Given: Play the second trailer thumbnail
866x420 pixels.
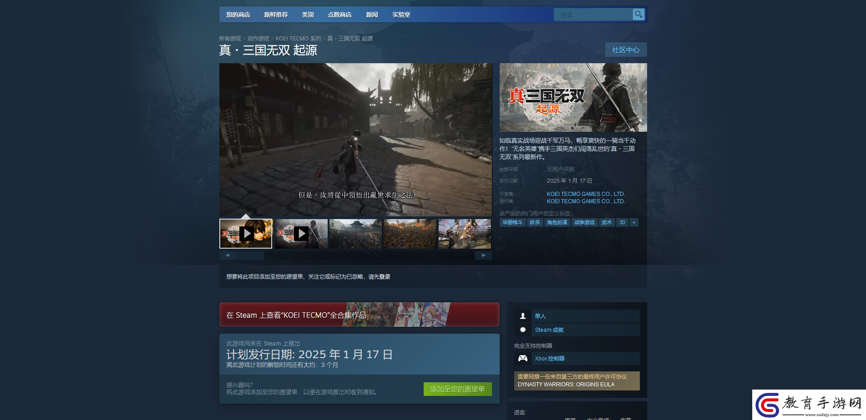Looking at the screenshot, I should coord(301,234).
